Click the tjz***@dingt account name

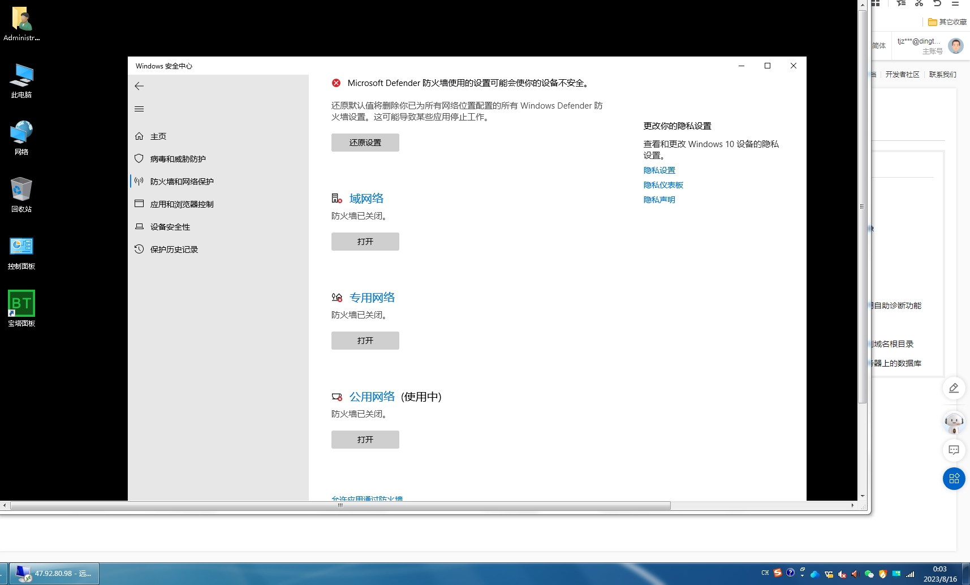click(x=919, y=41)
